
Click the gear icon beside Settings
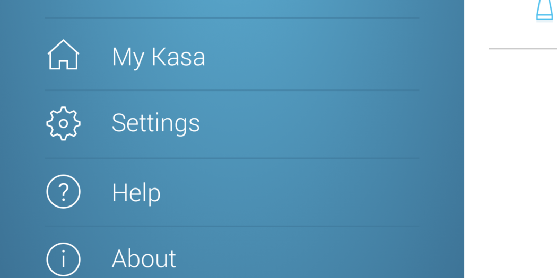63,123
